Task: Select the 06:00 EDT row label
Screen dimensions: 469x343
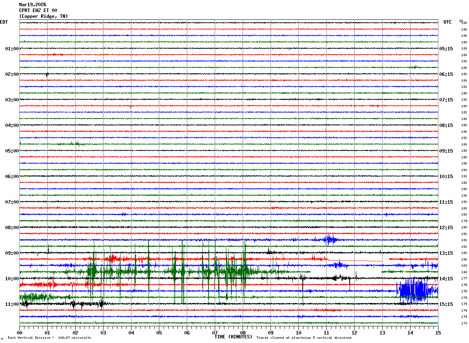Action: (12, 177)
